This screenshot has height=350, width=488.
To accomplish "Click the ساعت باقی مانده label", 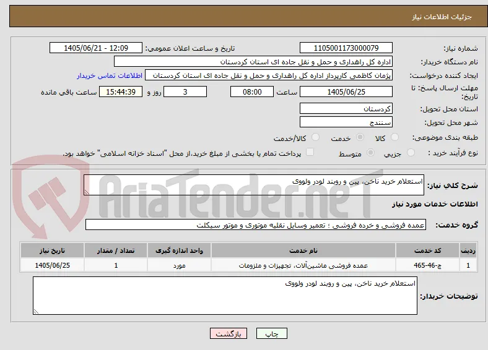I will pos(69,92).
